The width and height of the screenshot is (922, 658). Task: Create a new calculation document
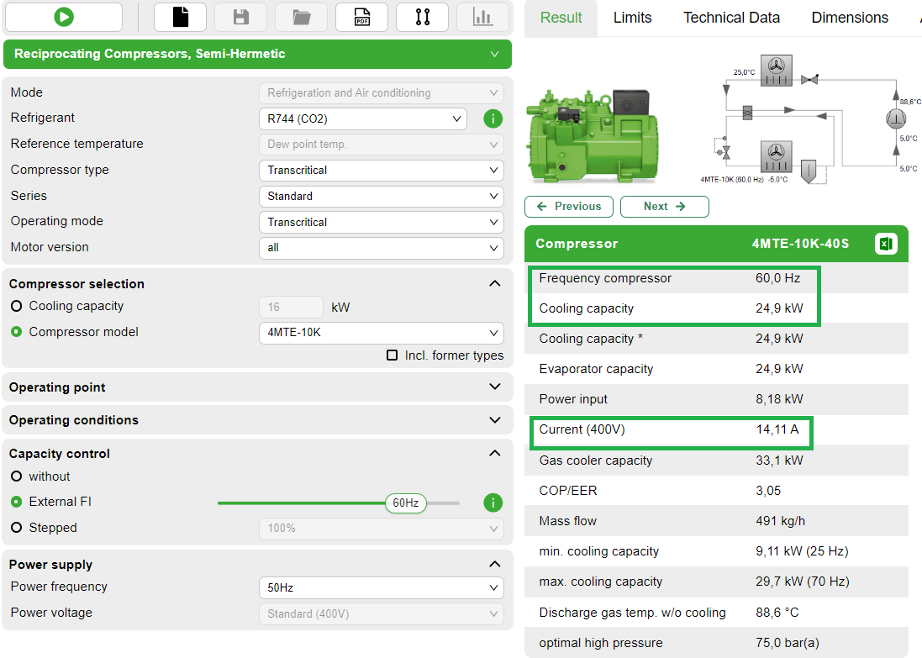coord(180,17)
